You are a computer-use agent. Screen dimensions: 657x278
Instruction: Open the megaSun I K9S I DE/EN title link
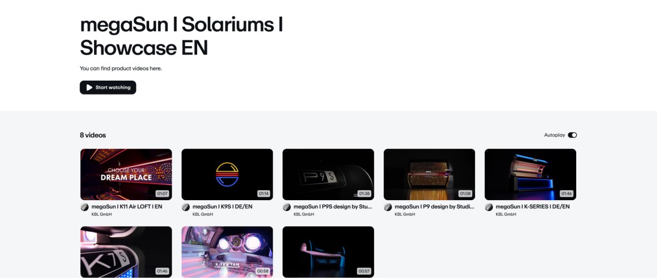click(222, 206)
